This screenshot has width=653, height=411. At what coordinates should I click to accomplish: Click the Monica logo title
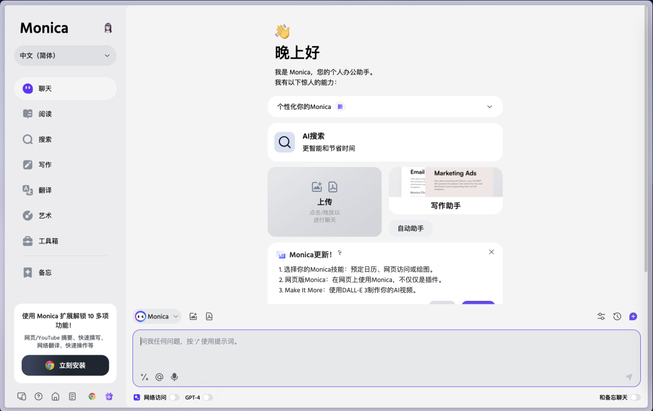(x=44, y=28)
